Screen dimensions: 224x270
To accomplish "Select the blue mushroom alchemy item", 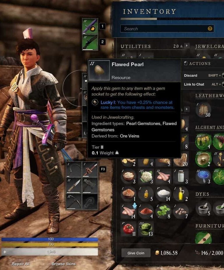I will pos(203,176).
